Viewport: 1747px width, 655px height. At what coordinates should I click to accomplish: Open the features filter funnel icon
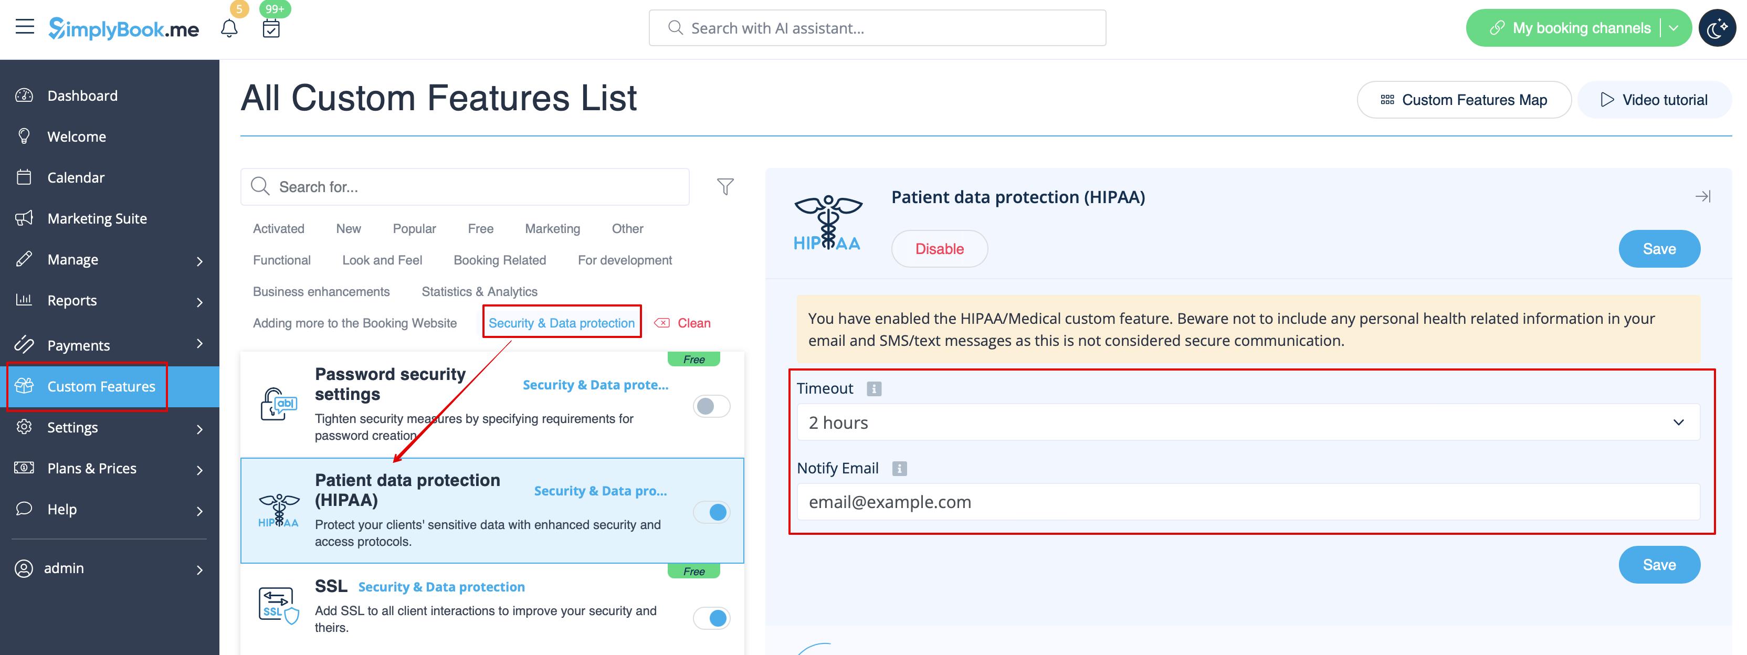coord(725,186)
